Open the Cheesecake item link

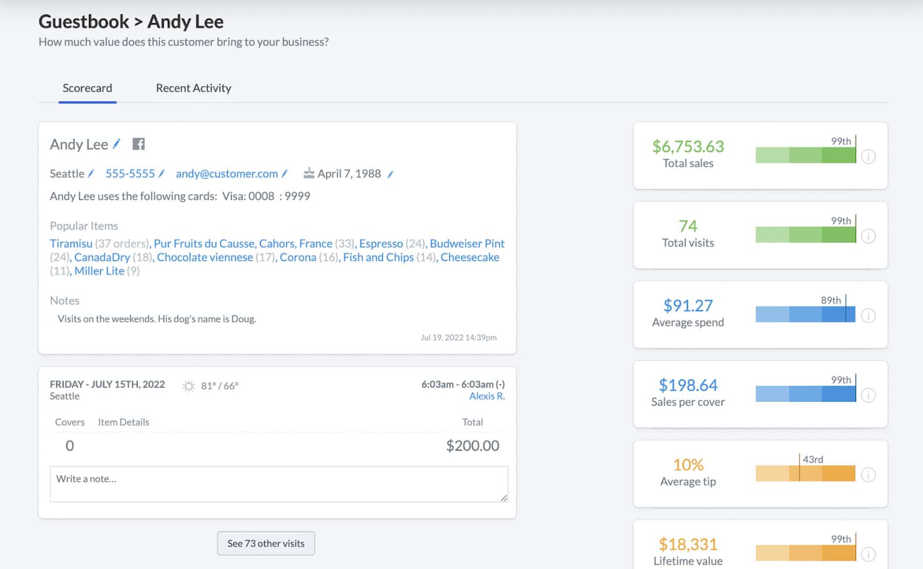(x=470, y=257)
